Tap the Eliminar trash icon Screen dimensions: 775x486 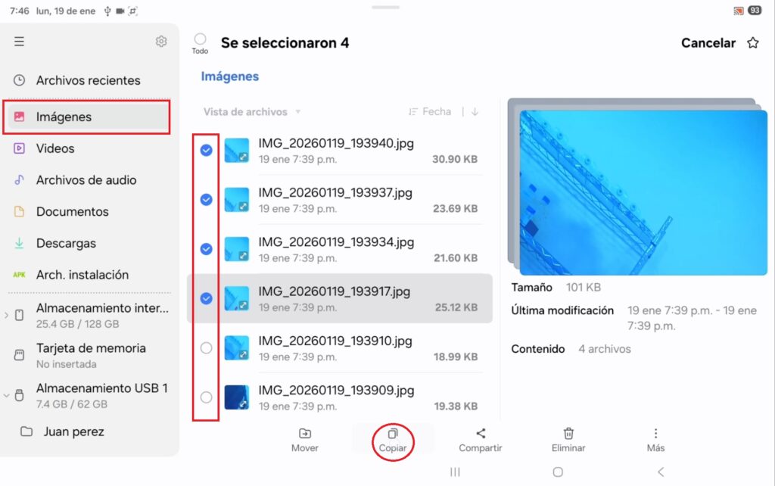[568, 435]
